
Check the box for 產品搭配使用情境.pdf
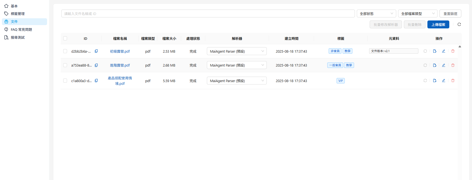[65, 81]
